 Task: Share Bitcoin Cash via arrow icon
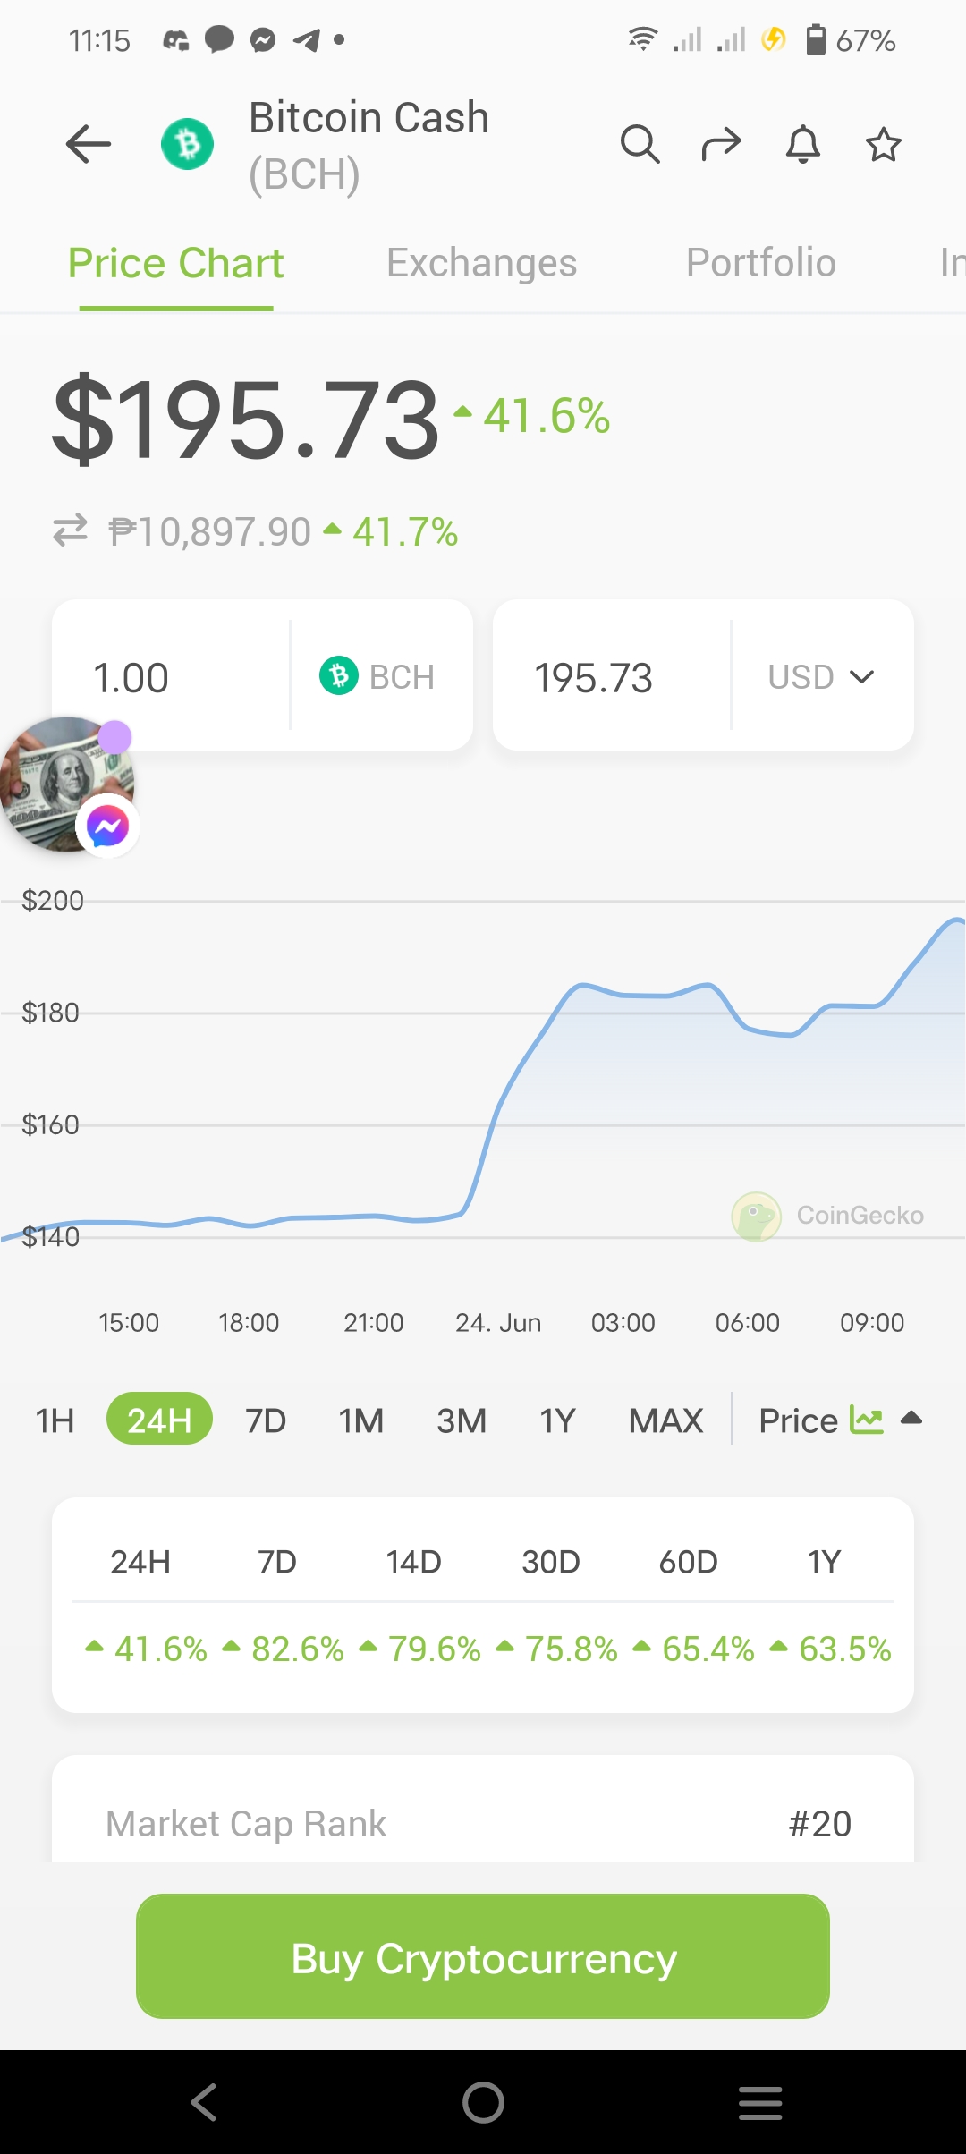[722, 144]
